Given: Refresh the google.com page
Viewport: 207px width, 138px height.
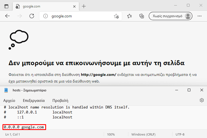Looking at the screenshot, I should [32, 16].
